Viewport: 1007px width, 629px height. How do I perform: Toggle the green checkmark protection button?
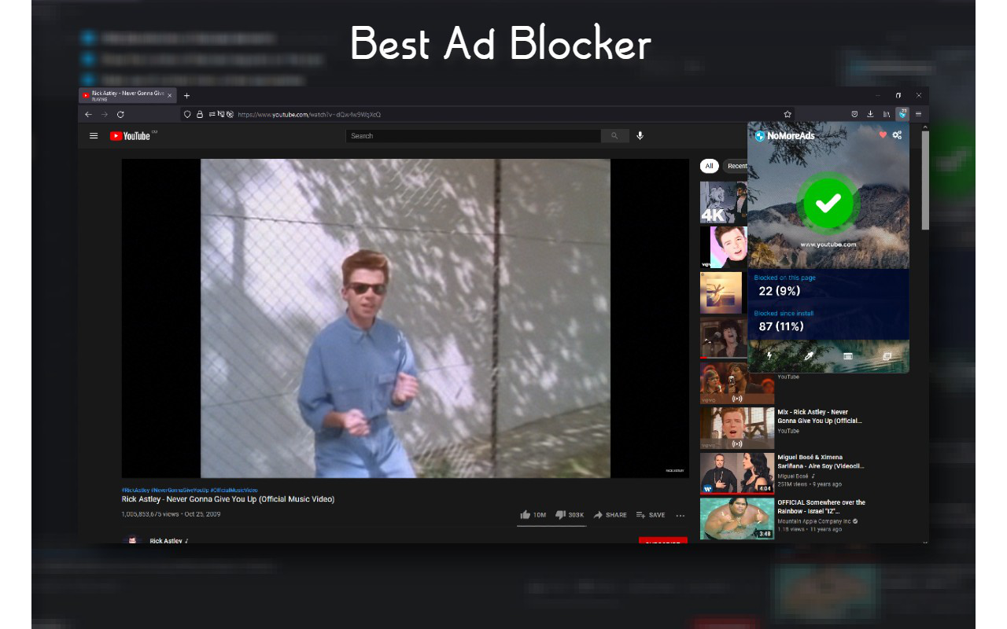click(x=828, y=204)
